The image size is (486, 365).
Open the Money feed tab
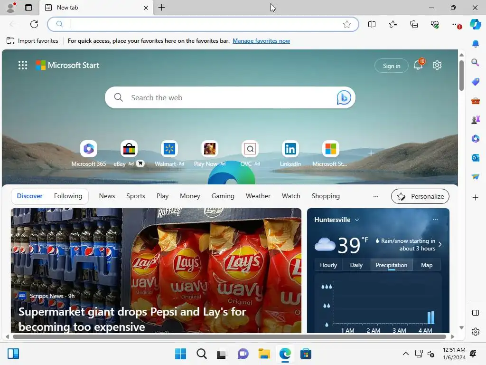[190, 196]
